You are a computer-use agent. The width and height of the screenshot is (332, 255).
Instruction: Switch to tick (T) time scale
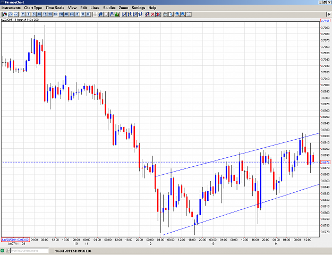[x=23, y=14]
